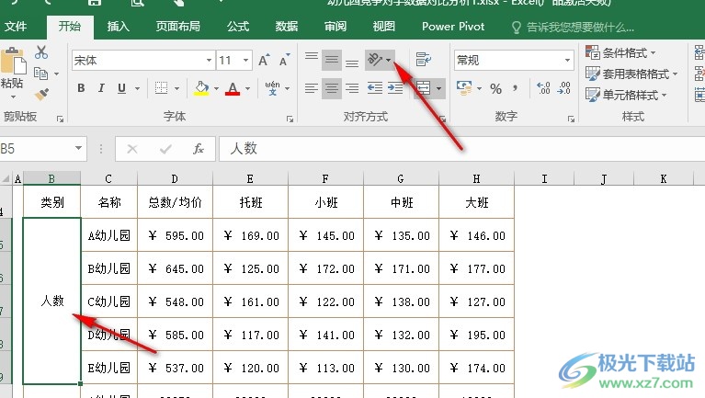The image size is (705, 398).
Task: Switch to the 审阅 tab
Action: pyautogui.click(x=335, y=27)
